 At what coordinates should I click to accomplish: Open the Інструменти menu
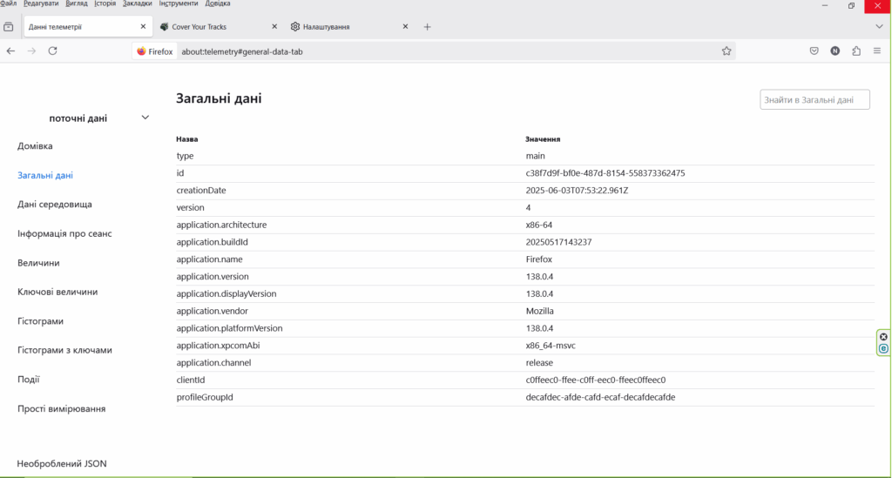click(x=178, y=3)
